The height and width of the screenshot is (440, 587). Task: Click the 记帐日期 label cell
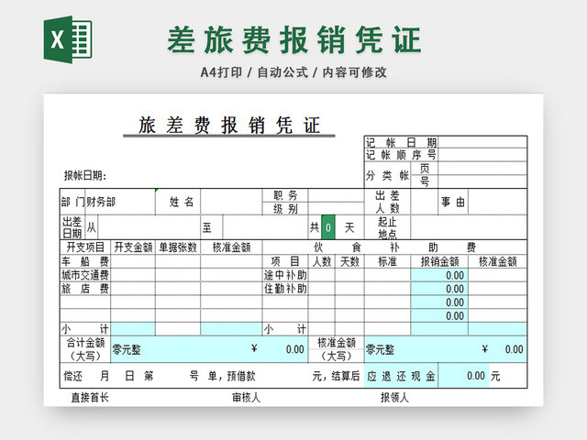tap(401, 142)
